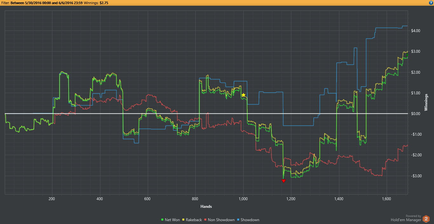
Task: Click the green triangle end marker
Action: pyautogui.click(x=407, y=55)
